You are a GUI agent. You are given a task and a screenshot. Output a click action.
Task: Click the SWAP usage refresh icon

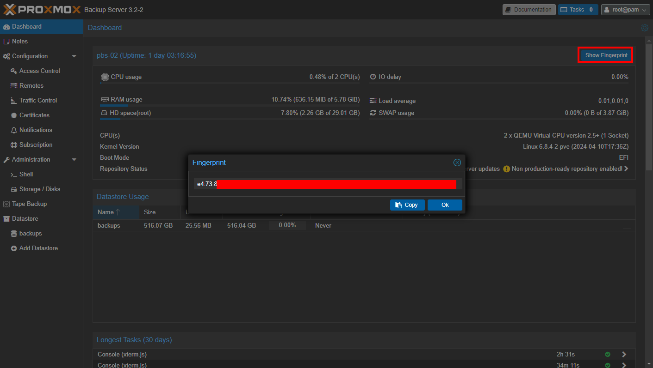(373, 113)
